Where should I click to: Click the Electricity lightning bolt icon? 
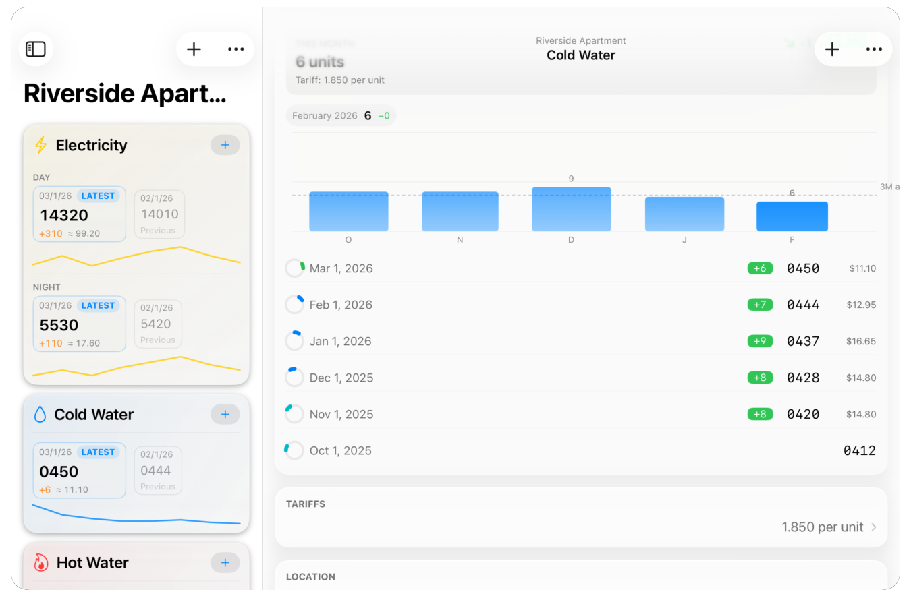(x=41, y=145)
